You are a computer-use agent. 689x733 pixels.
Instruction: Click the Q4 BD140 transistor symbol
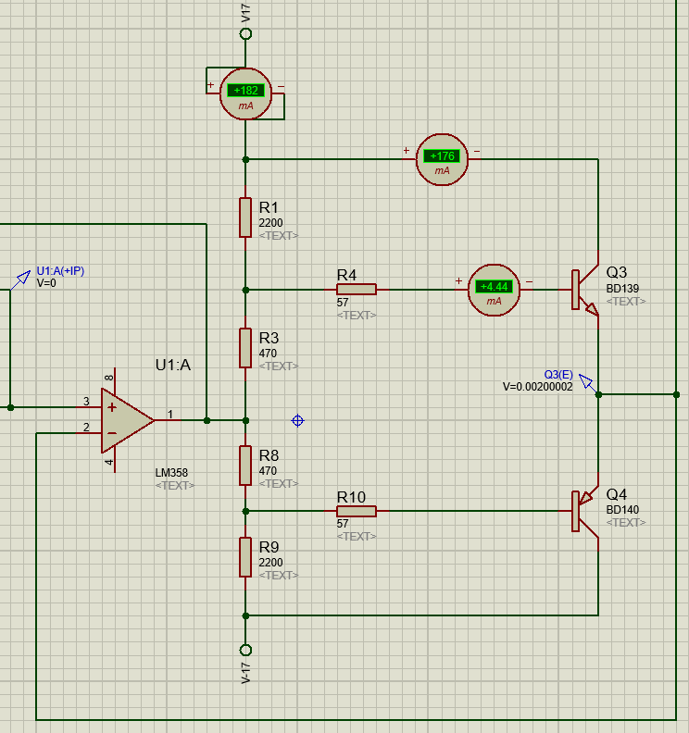583,511
